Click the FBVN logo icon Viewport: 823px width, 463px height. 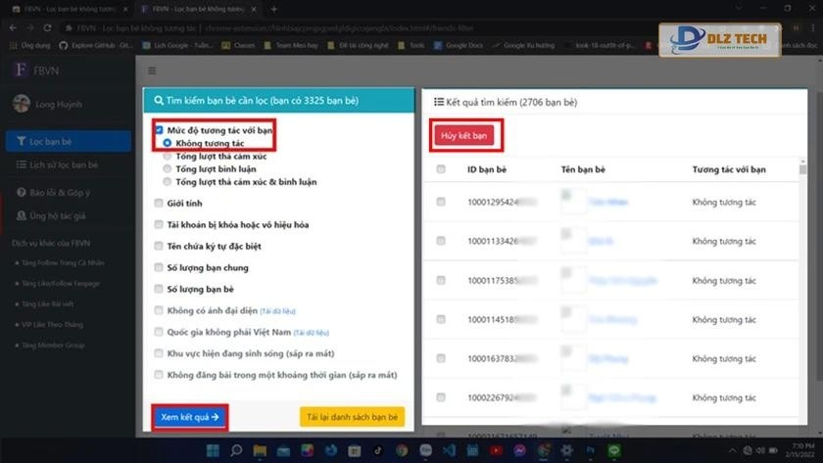click(21, 70)
